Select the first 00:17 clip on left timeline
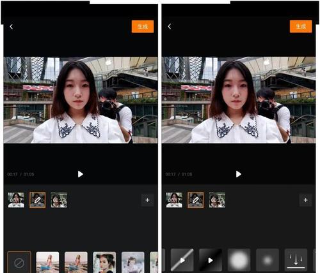The image size is (320, 273). coord(16,200)
